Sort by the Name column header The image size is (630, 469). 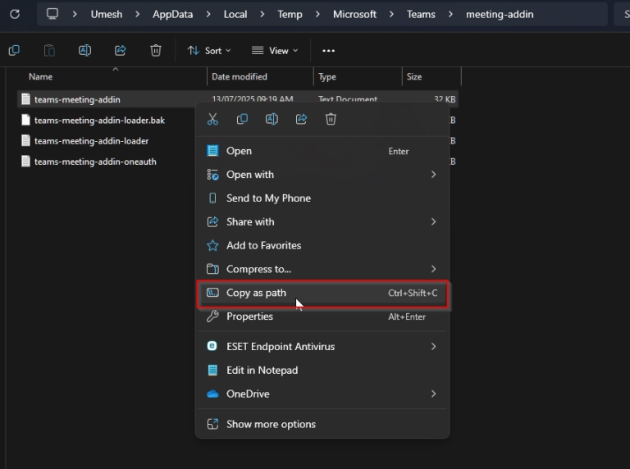(x=40, y=77)
